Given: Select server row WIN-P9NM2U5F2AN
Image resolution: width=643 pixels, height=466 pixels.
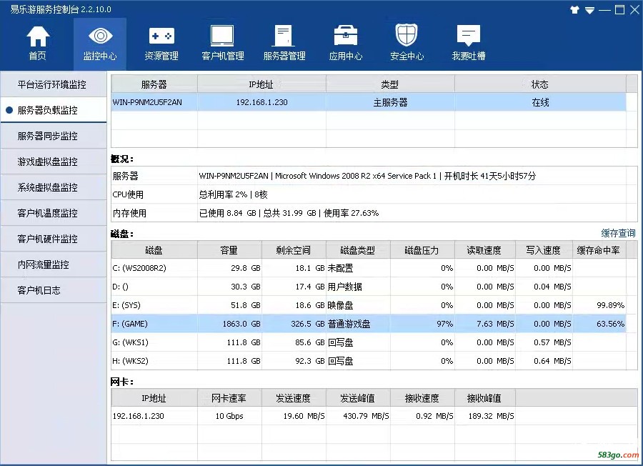Looking at the screenshot, I should 369,102.
